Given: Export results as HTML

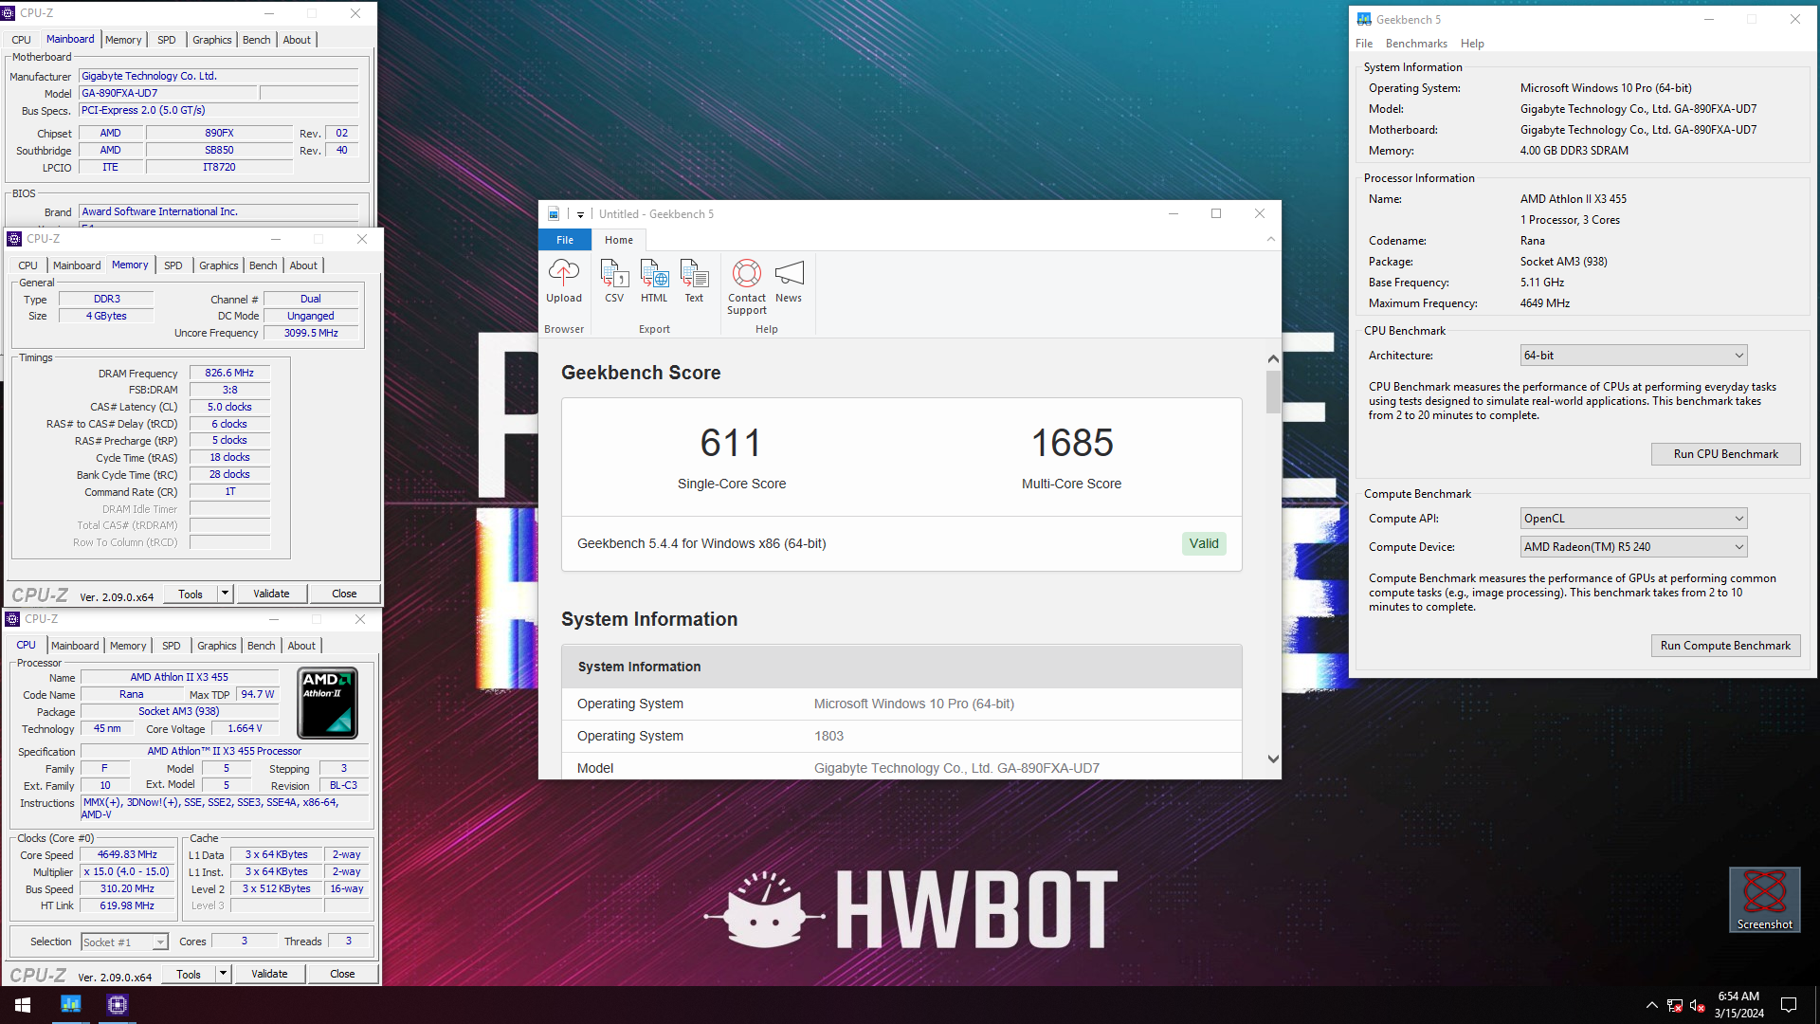Looking at the screenshot, I should pyautogui.click(x=654, y=281).
